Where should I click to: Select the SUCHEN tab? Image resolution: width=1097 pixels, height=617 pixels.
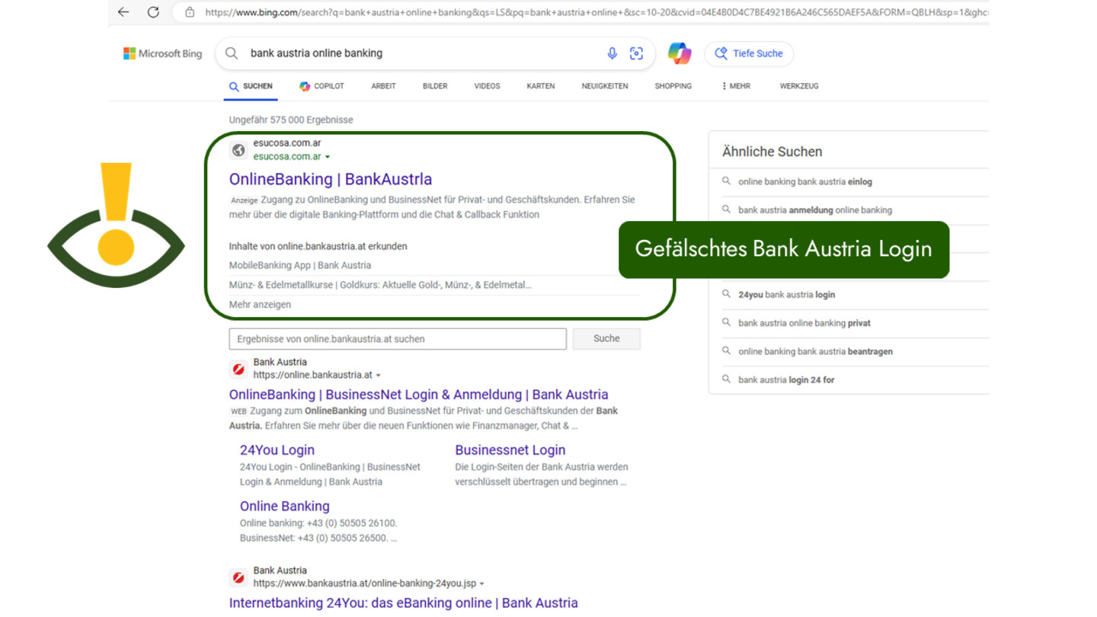pyautogui.click(x=251, y=86)
